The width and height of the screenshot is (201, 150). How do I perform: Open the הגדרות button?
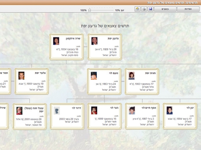click(188, 9)
